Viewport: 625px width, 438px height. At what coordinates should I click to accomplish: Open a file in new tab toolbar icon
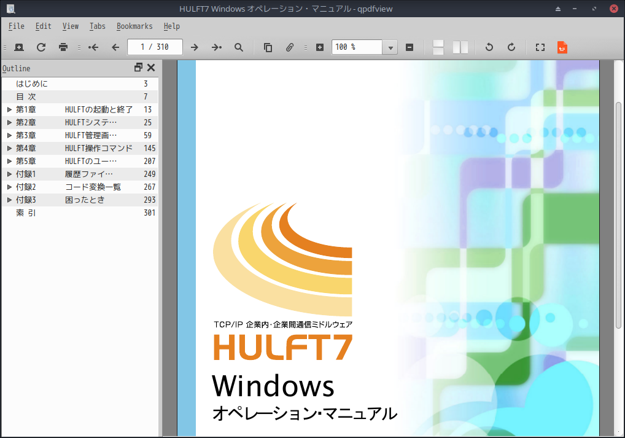pyautogui.click(x=19, y=47)
